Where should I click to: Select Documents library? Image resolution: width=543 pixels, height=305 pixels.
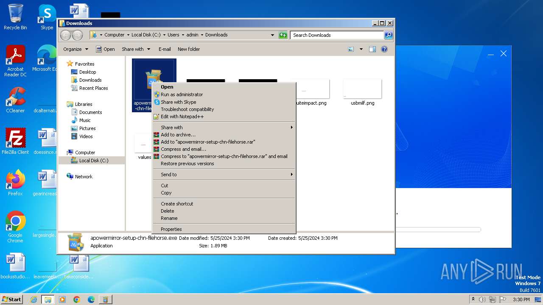pos(90,112)
